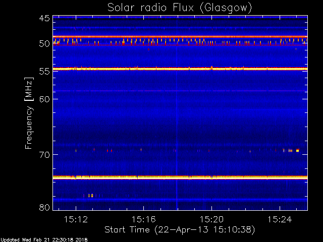
Task: Click the 'Solar radio Flux (Glasgow)' title
Action: coord(180,8)
